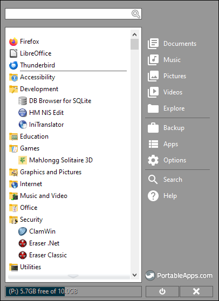Click the 'ClamWin' text label
The height and width of the screenshot is (301, 219).
click(x=42, y=231)
